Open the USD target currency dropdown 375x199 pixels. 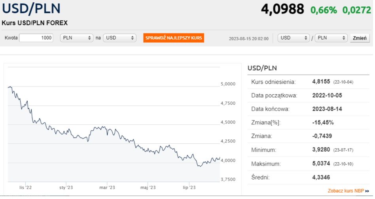(x=119, y=38)
